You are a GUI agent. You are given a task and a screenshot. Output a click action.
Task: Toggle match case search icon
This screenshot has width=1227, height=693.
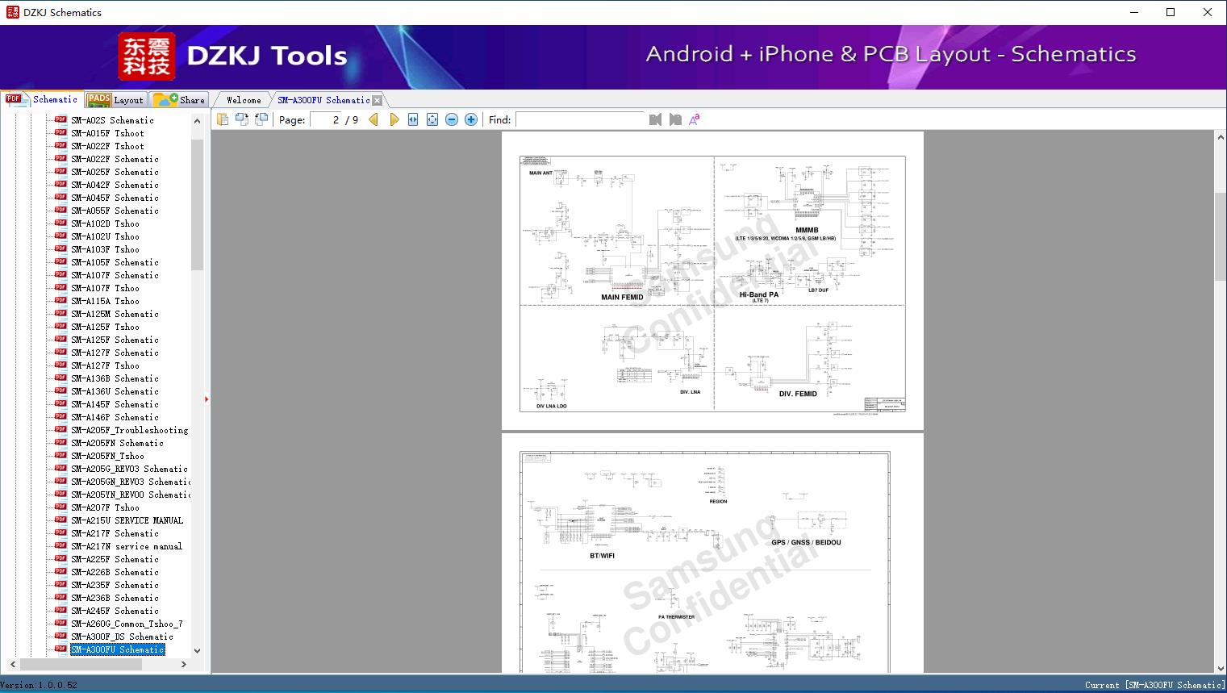(x=695, y=119)
